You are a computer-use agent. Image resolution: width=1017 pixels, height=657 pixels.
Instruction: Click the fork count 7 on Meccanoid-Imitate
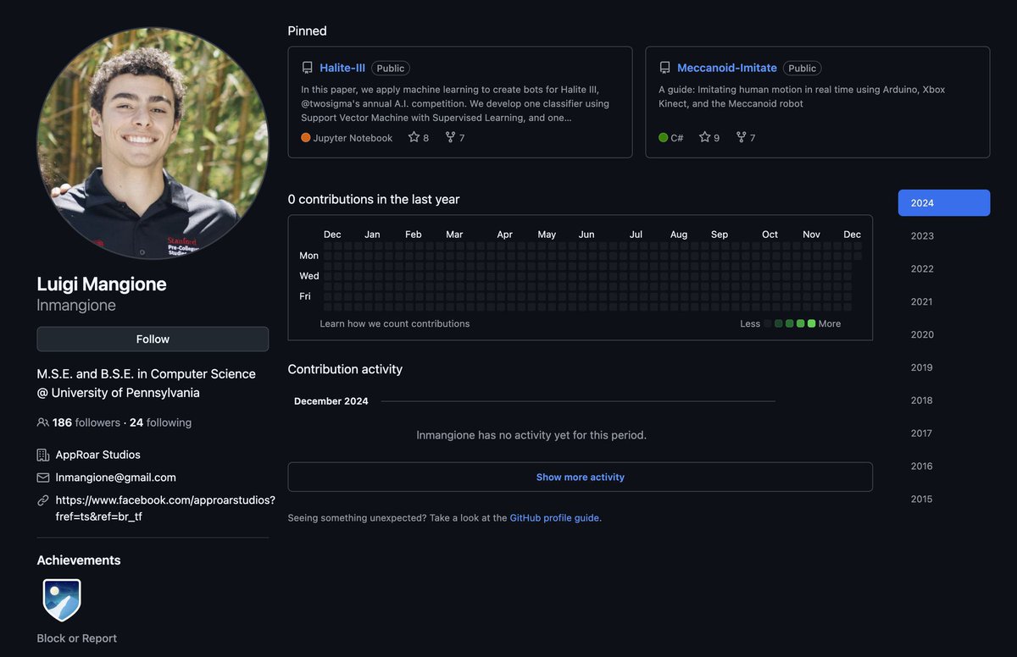(753, 138)
